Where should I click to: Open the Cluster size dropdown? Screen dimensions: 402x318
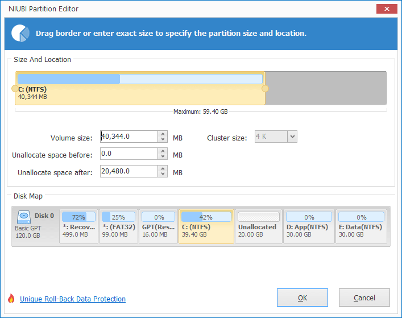(292, 137)
